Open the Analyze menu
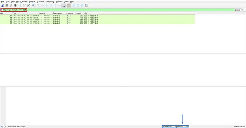Image resolution: width=246 pixels, height=128 pixels. 32,2
